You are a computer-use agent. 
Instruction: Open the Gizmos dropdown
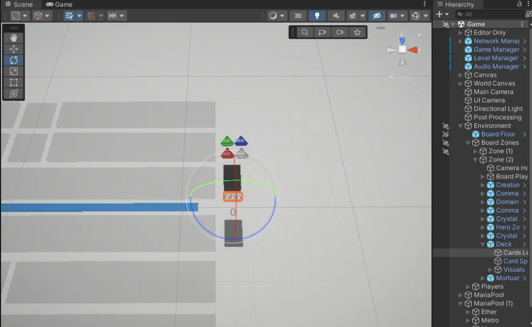coord(419,16)
